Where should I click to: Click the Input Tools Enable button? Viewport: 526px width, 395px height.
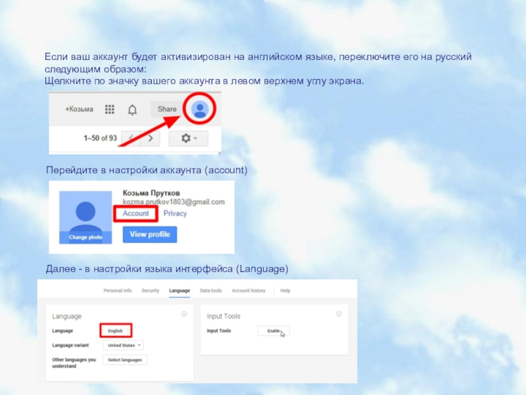coord(274,331)
